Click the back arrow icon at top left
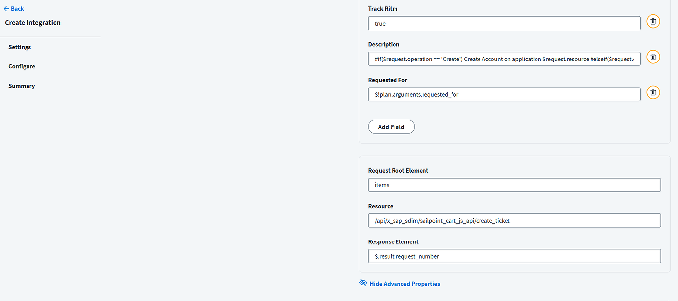This screenshot has height=301, width=678. (x=5, y=8)
